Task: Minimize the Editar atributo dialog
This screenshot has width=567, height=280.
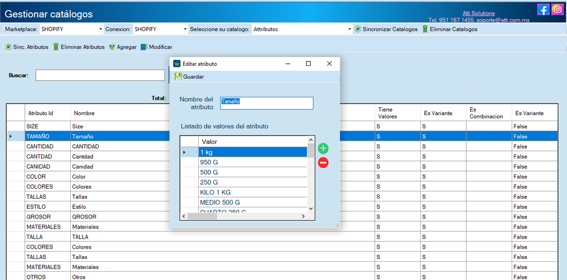Action: pyautogui.click(x=288, y=64)
